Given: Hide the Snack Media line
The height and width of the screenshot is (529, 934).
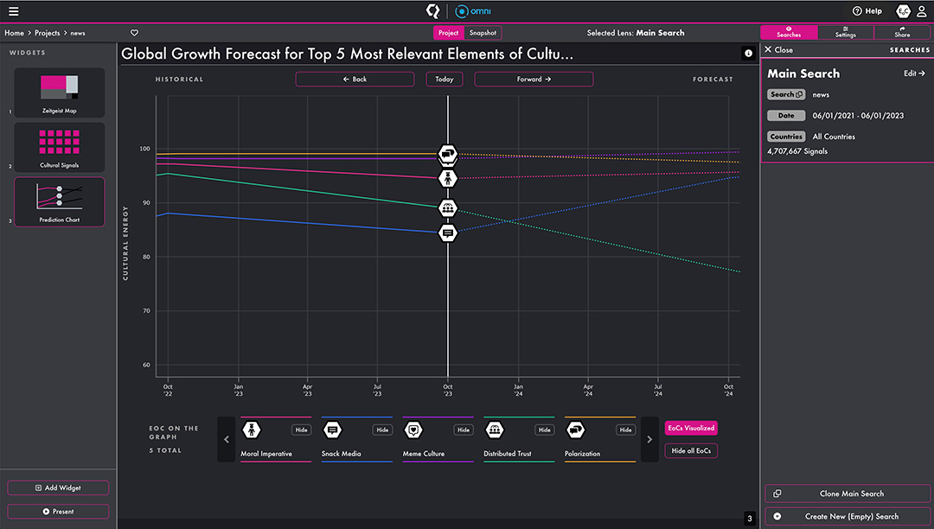Looking at the screenshot, I should pyautogui.click(x=382, y=430).
